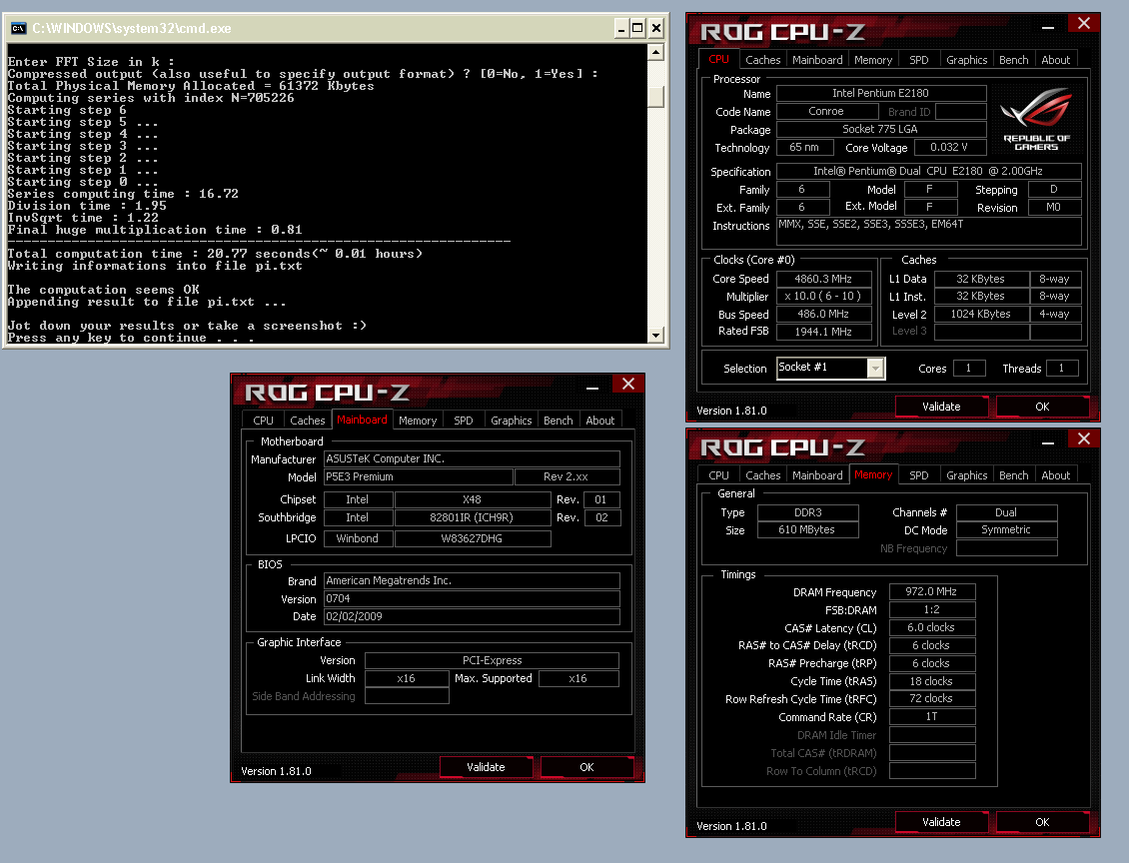The image size is (1129, 863).
Task: Click the PCI-Express version field
Action: click(x=492, y=661)
